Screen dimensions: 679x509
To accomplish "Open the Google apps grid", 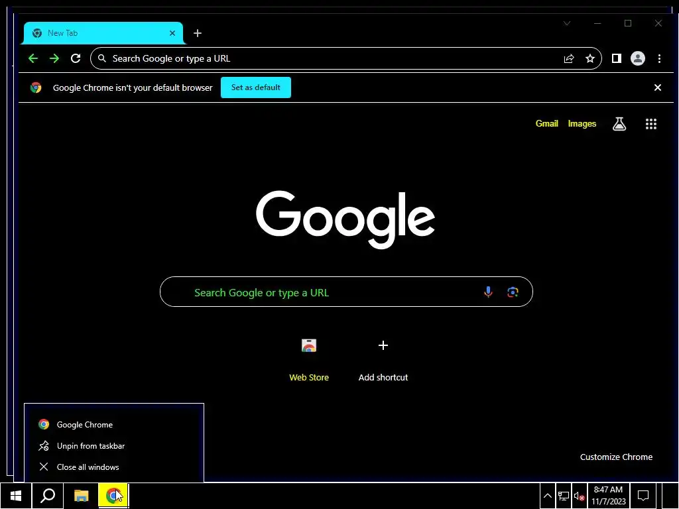I will (651, 124).
